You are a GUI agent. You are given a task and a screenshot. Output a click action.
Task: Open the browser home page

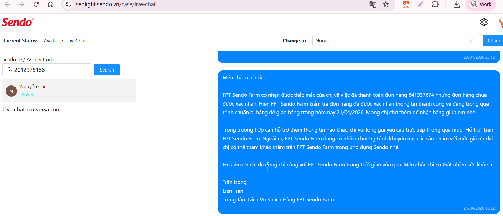click(x=51, y=4)
